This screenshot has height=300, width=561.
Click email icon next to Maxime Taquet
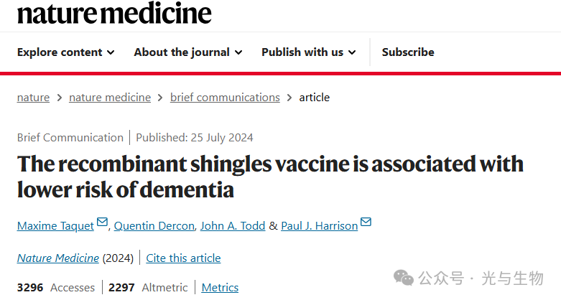(102, 223)
